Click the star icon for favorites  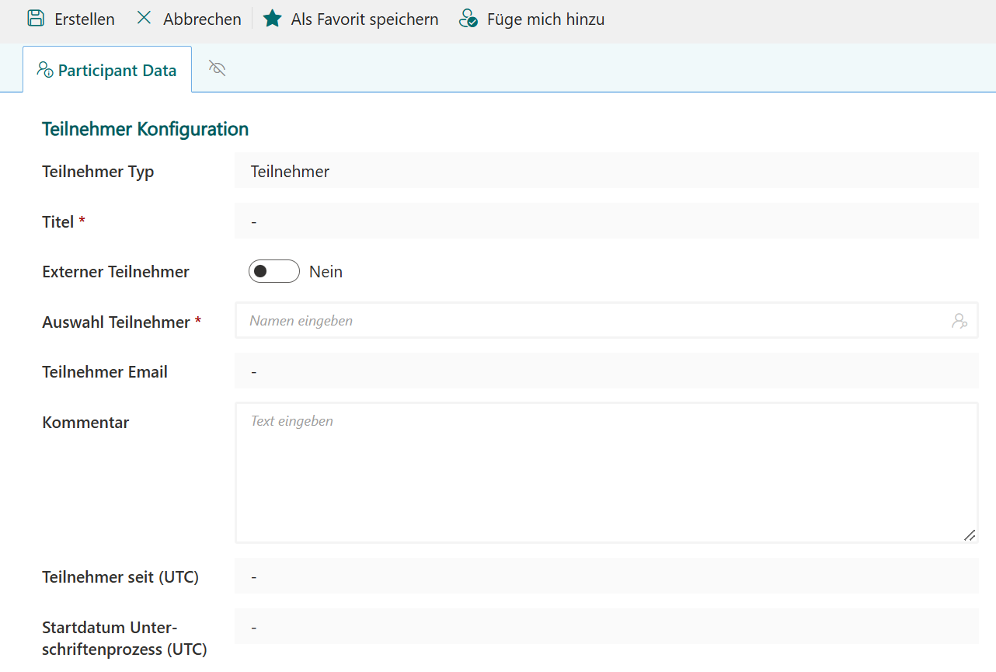click(272, 19)
